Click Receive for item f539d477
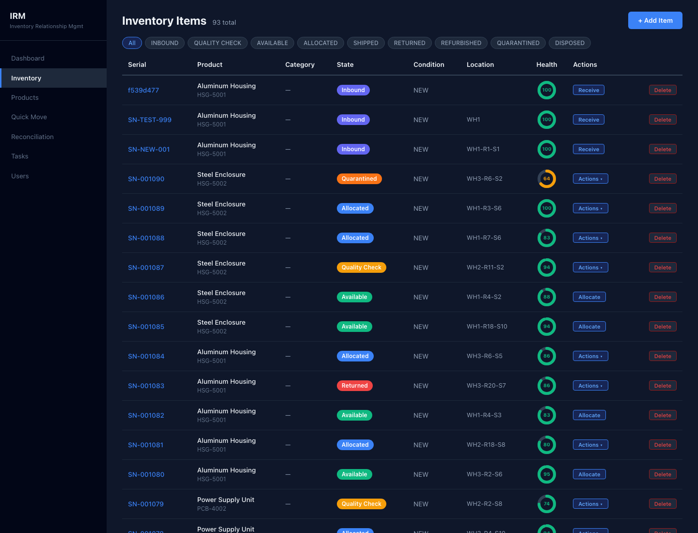The width and height of the screenshot is (698, 533). click(x=588, y=90)
